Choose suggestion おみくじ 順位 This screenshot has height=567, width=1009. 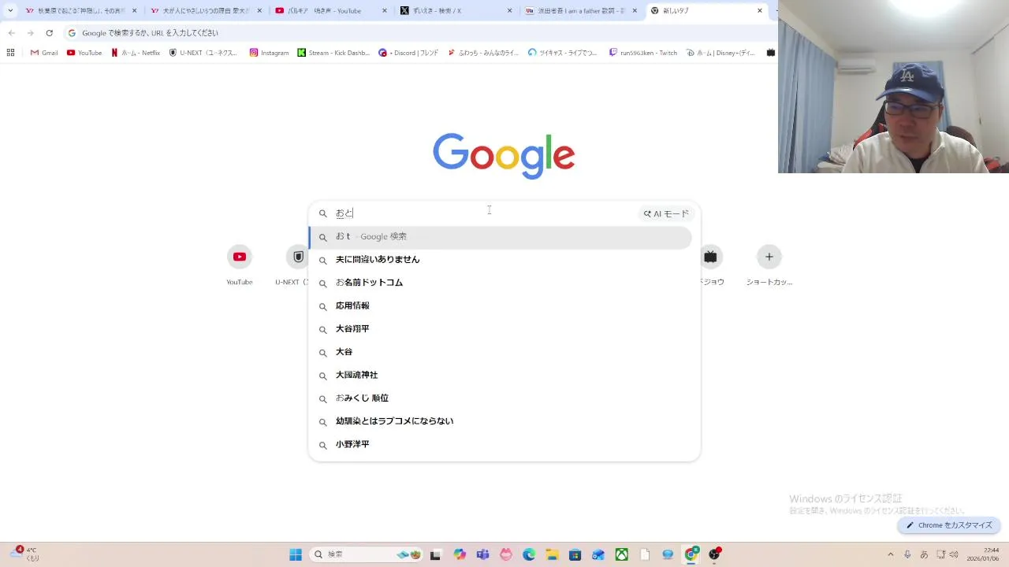[501, 398]
